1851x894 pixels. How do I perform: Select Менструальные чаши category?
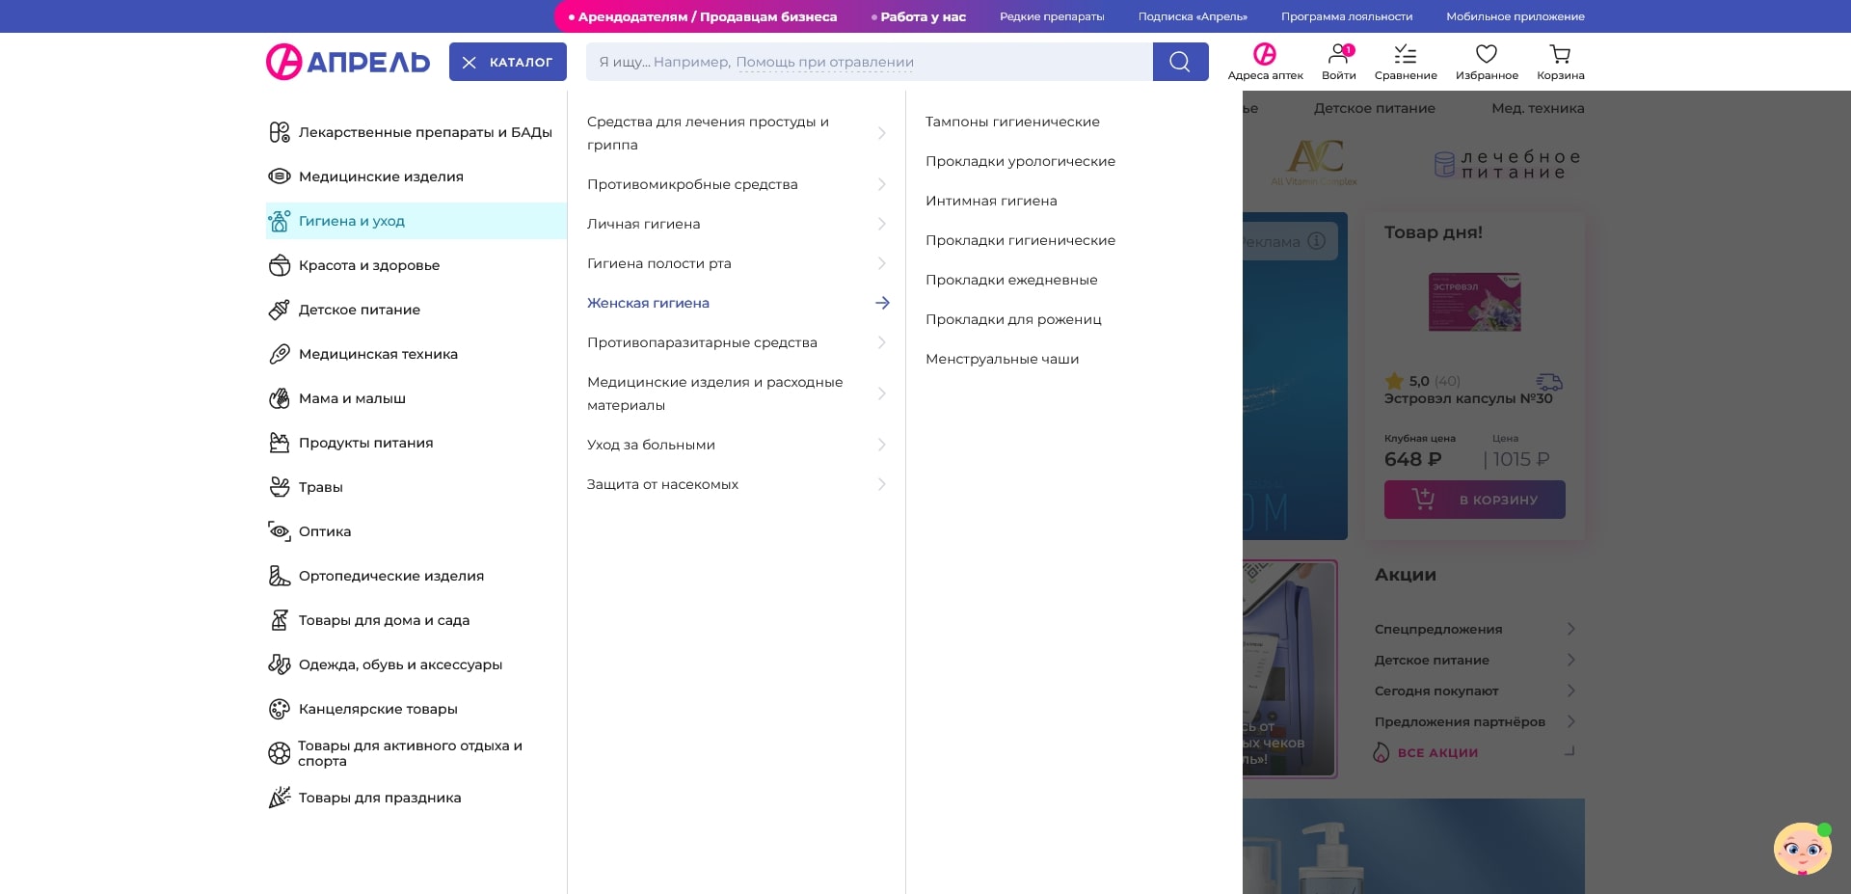[1003, 359]
